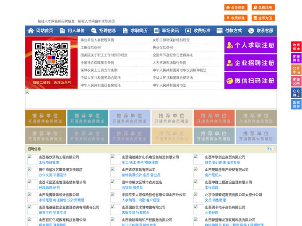302x226 pixels.
Task: Open 工伤保险条例 article
Action: click(91, 47)
